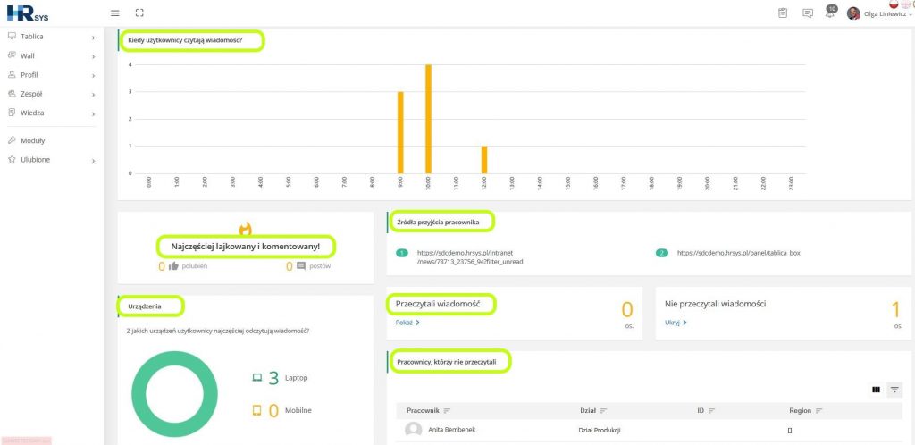Click the Profil person icon

pos(12,75)
